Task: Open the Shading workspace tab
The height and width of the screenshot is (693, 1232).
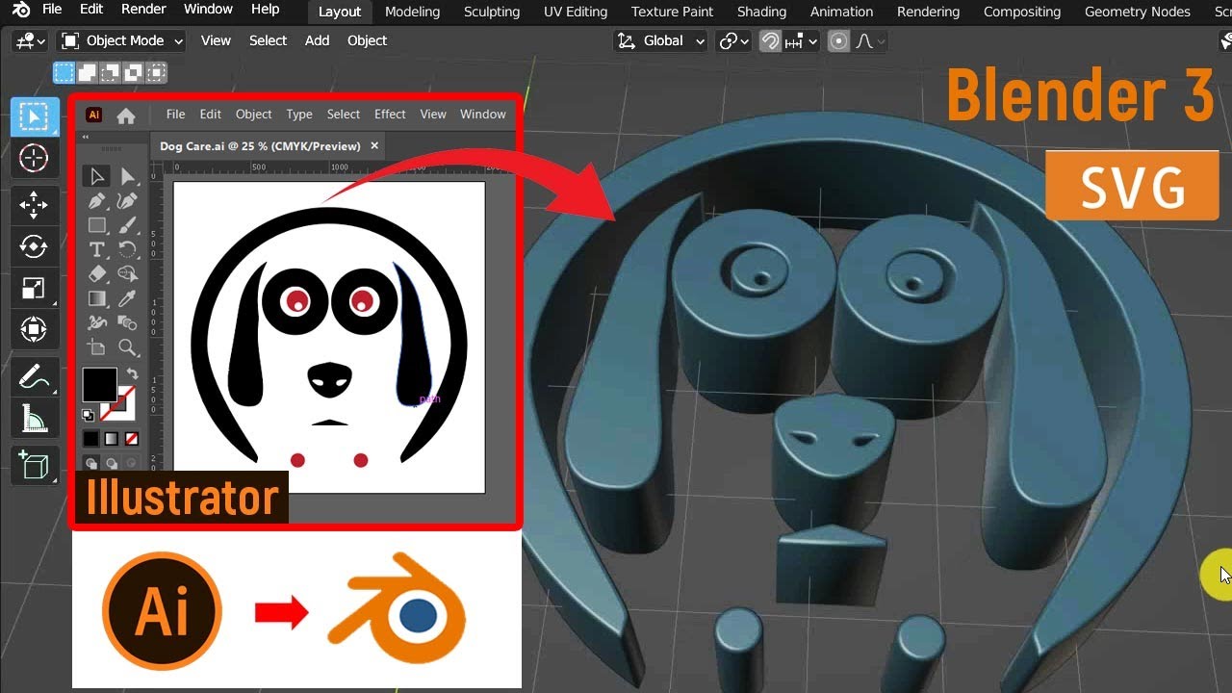Action: point(761,12)
